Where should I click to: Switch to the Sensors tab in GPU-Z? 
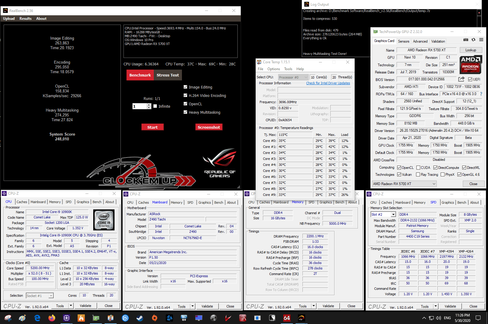coord(403,41)
